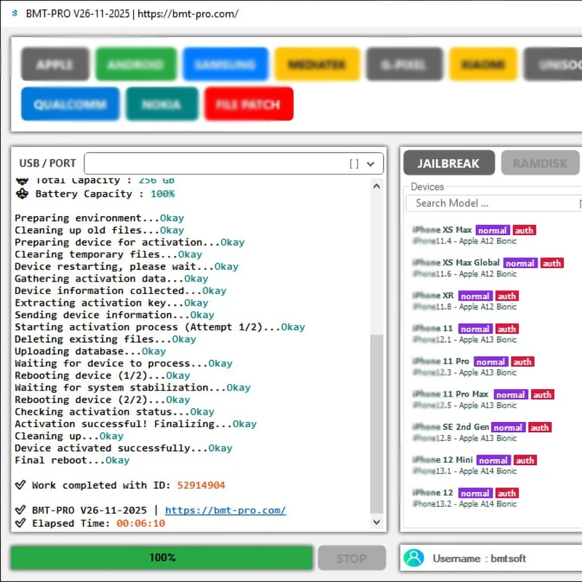This screenshot has width=582, height=582.
Task: Open the APPLE section
Action: (55, 64)
